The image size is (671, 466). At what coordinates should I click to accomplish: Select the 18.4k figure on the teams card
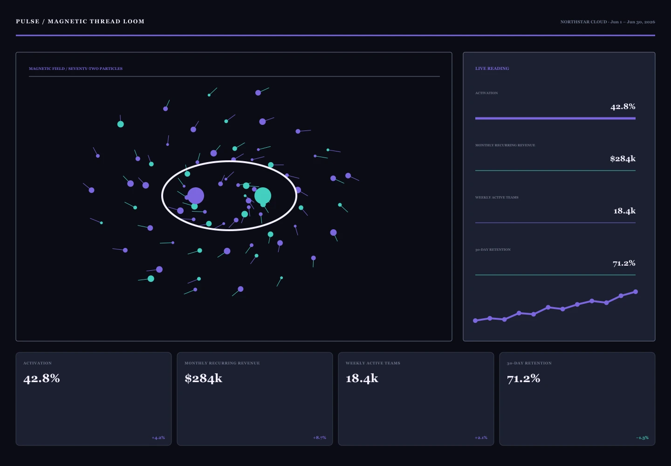pyautogui.click(x=362, y=378)
